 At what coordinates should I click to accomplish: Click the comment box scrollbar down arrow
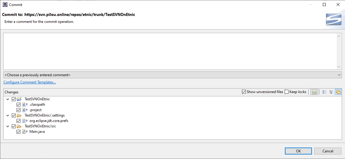339,67
